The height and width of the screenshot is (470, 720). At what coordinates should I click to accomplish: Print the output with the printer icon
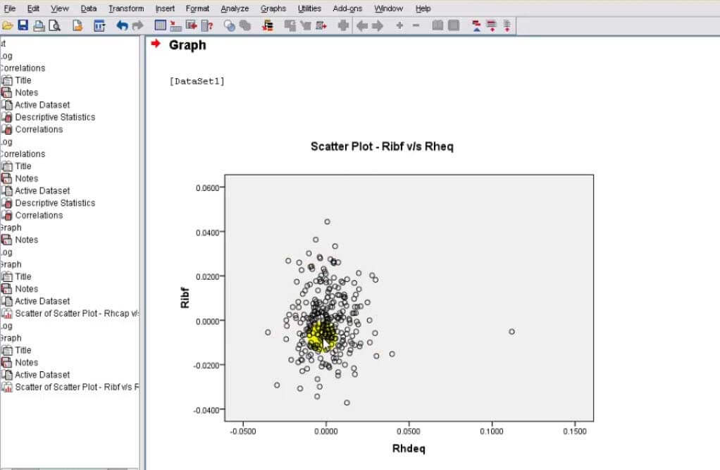[x=39, y=26]
